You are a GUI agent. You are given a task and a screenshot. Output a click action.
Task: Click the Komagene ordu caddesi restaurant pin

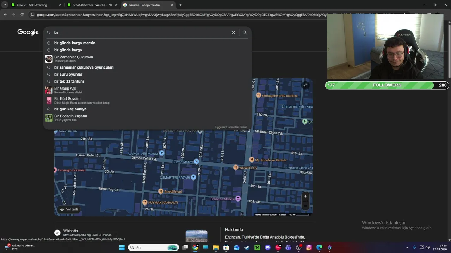tap(258, 95)
